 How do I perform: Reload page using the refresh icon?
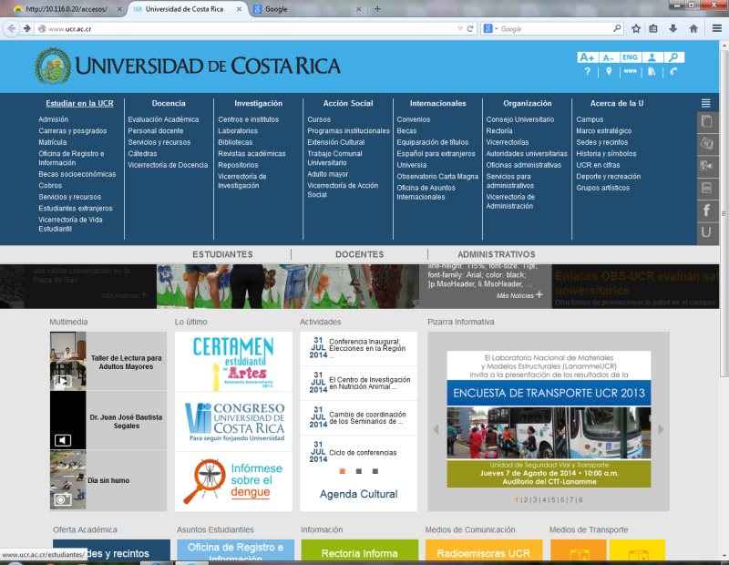coord(470,29)
